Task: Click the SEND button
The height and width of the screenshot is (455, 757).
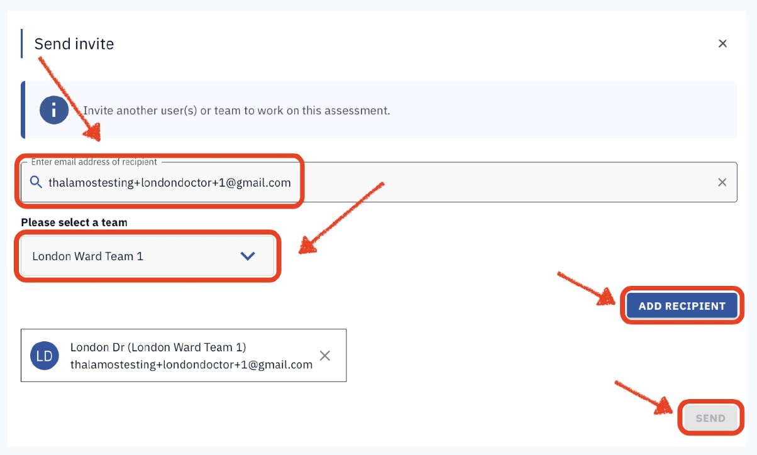Action: click(x=710, y=418)
